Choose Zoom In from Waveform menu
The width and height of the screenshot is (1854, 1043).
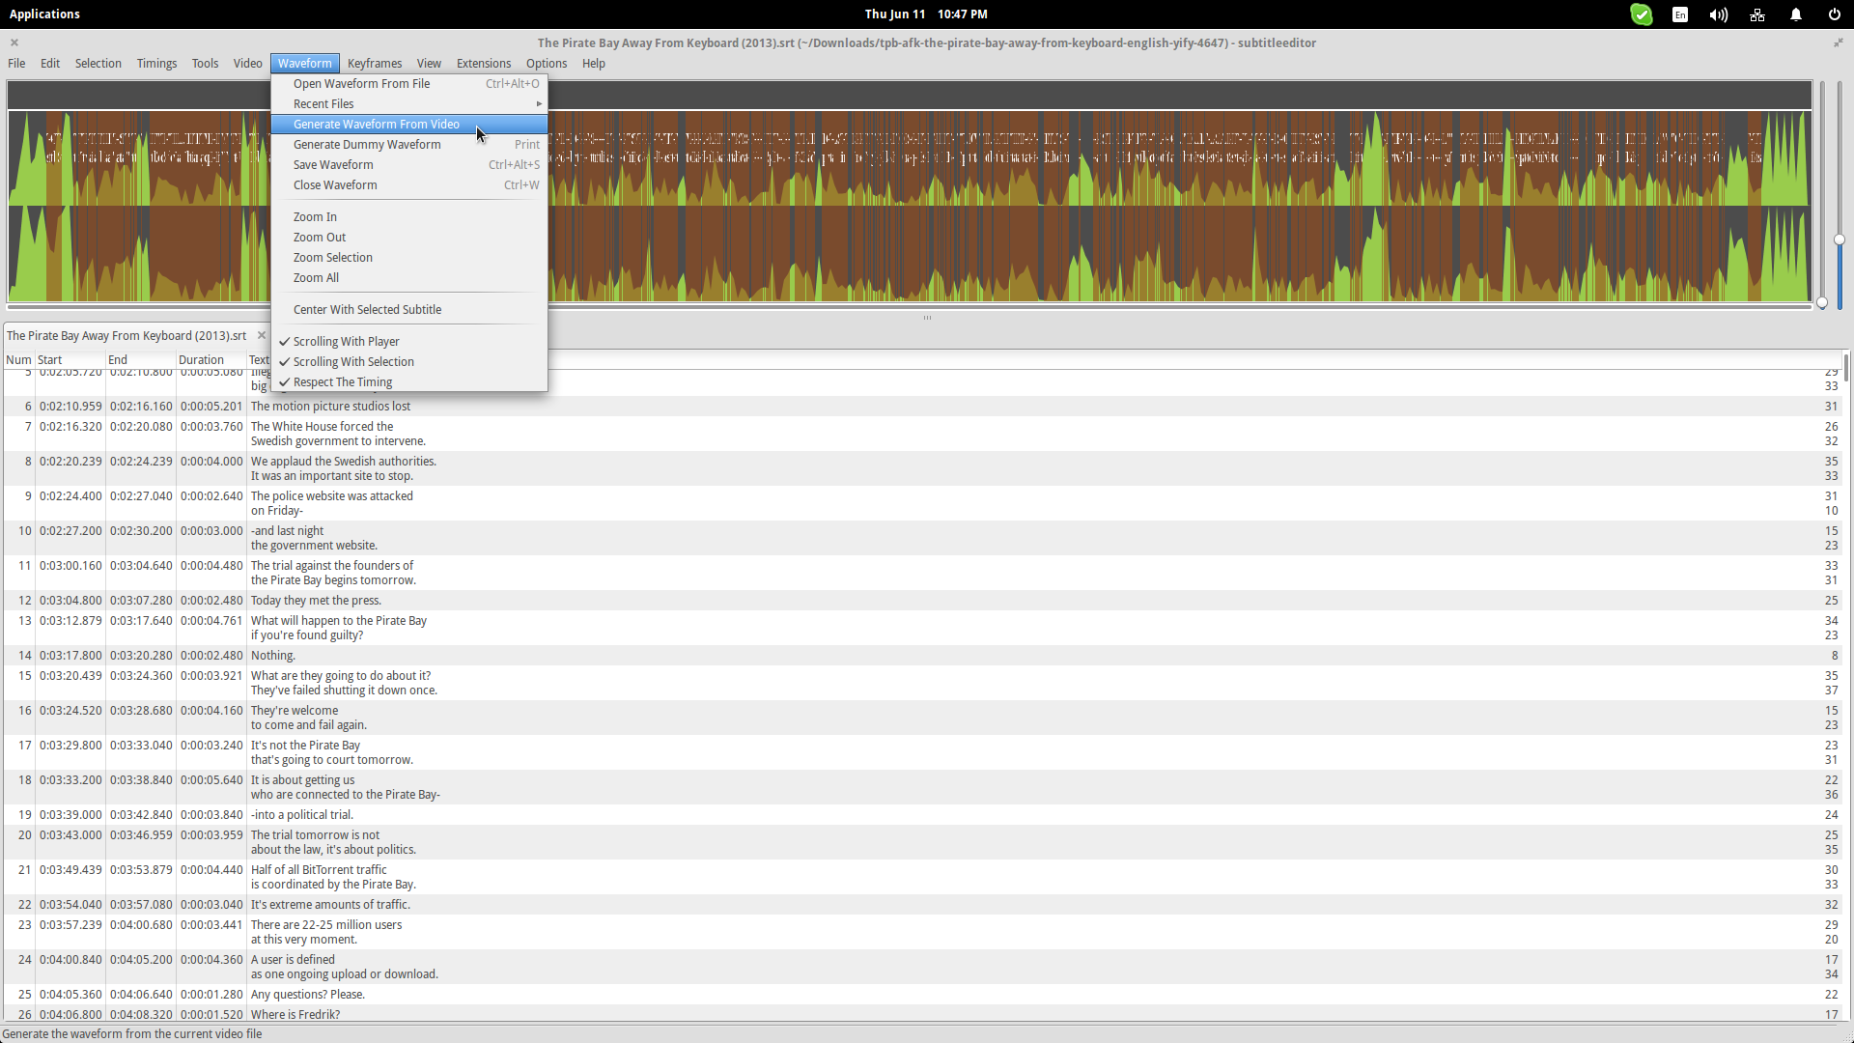pos(409,216)
